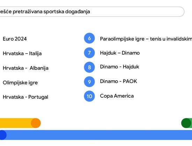Open the Hrvatska - Albanija result
Image resolution: width=192 pixels, height=146 pixels.
[x=25, y=68]
